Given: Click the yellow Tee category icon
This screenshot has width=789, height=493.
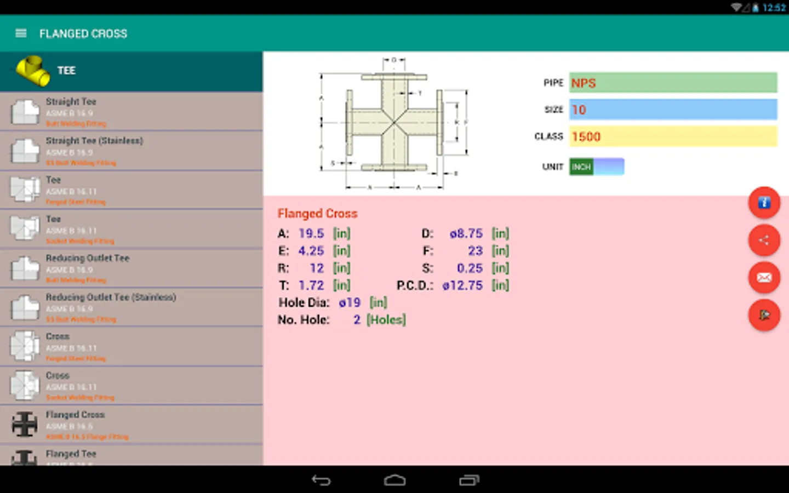Looking at the screenshot, I should pyautogui.click(x=33, y=71).
